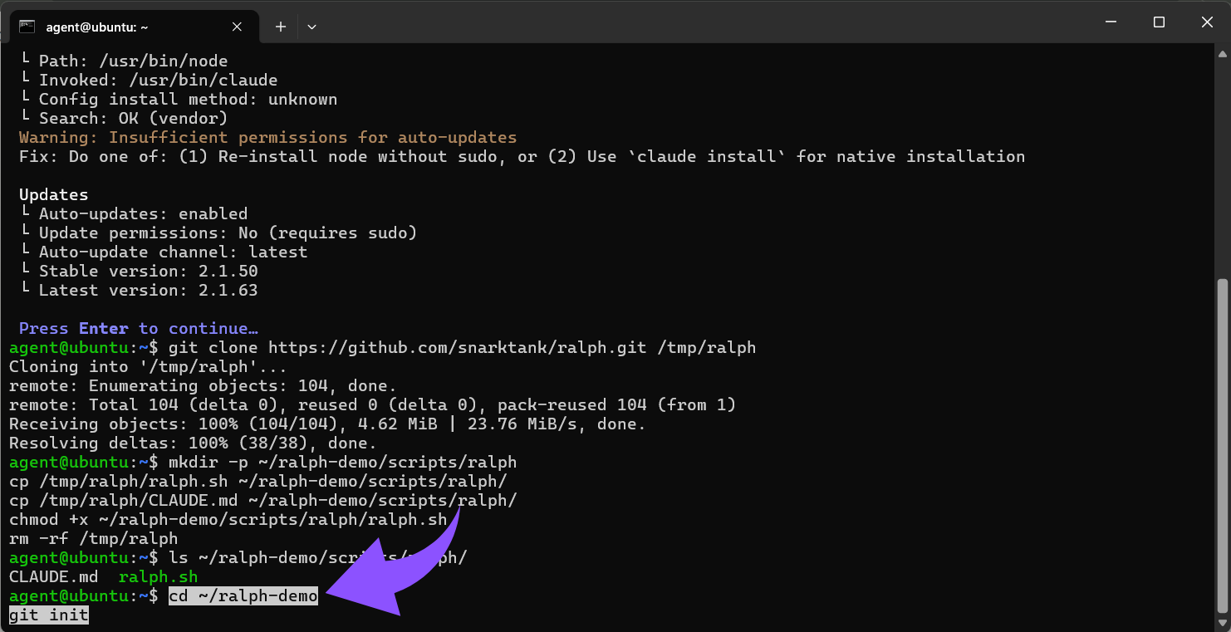Click the CLAUDE.md filename in the ls output

coord(52,576)
